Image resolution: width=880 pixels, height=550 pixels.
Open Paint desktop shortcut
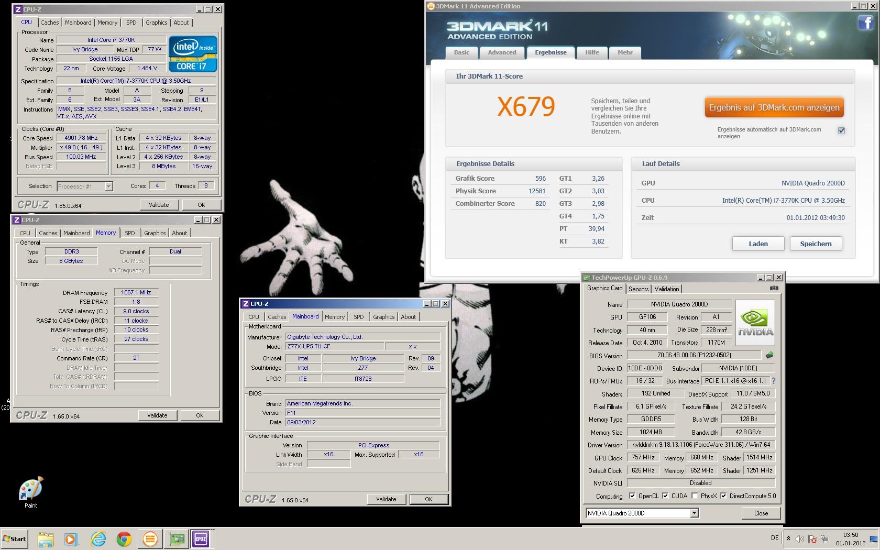point(31,492)
